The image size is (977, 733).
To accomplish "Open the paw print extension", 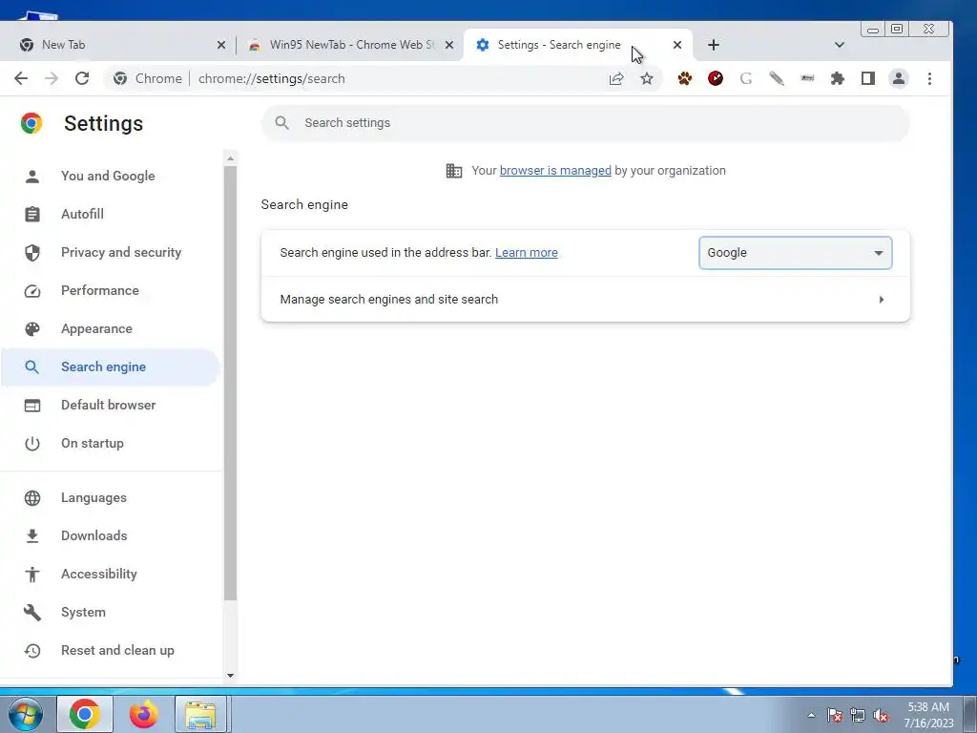I will pyautogui.click(x=685, y=78).
